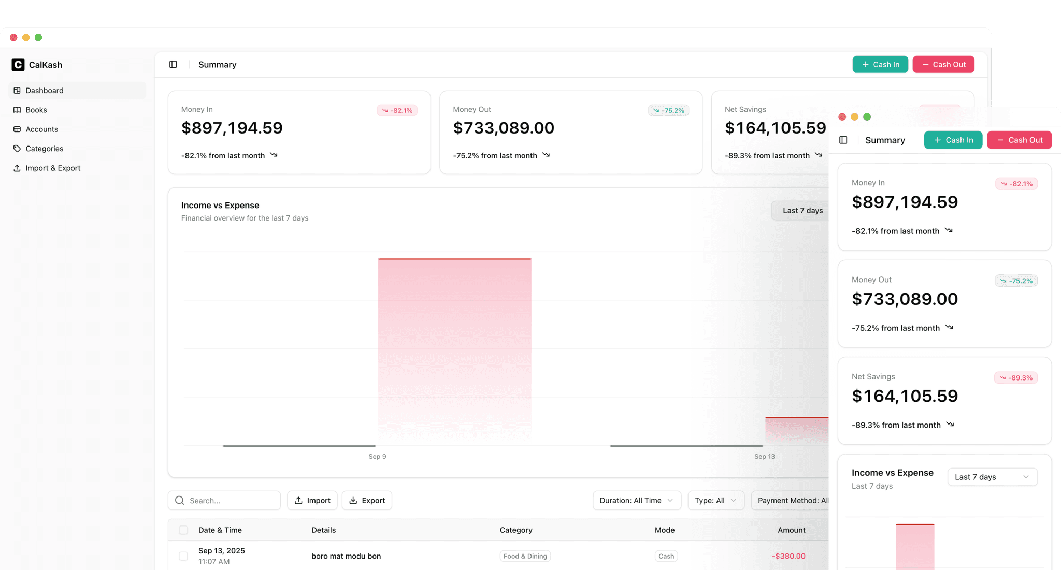The height and width of the screenshot is (570, 1061).
Task: Click the download icon on the Export button
Action: 353,500
